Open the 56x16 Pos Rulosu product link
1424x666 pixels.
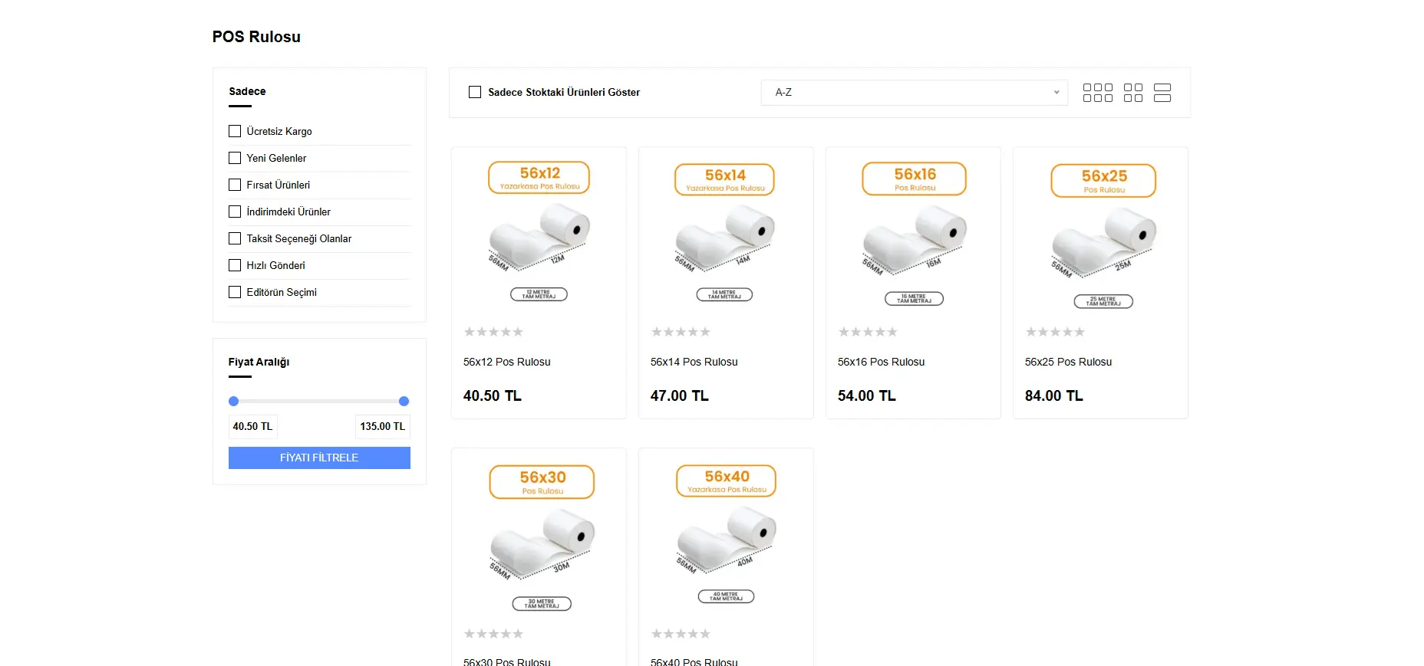[881, 362]
